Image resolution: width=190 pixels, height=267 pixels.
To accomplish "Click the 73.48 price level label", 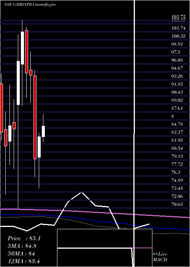I will coord(177,188).
